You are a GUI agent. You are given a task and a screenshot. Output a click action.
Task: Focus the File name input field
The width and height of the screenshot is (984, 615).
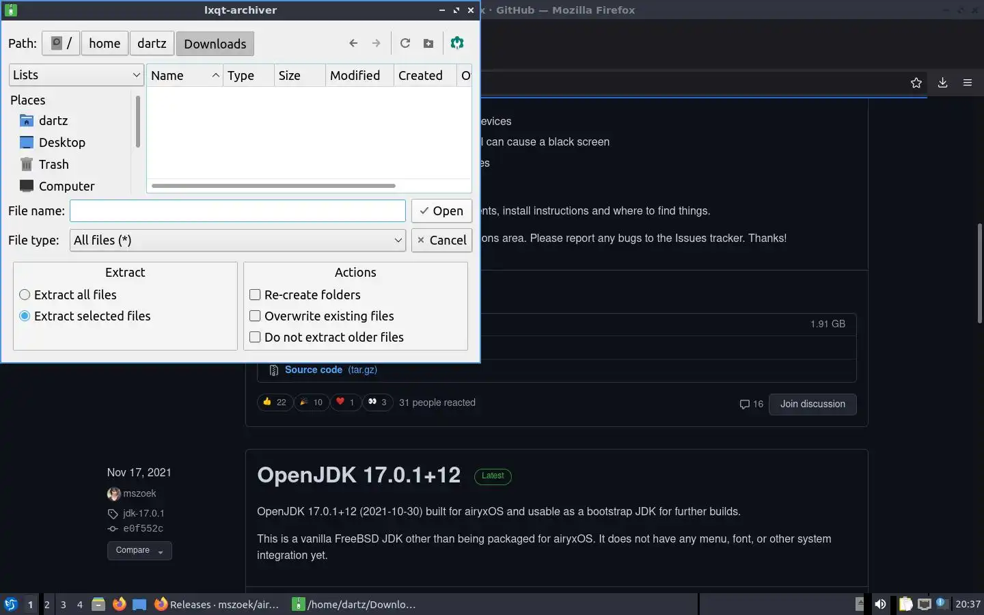[238, 210]
